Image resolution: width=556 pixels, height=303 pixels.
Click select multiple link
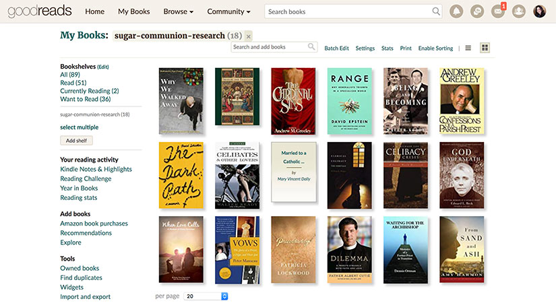tap(79, 127)
